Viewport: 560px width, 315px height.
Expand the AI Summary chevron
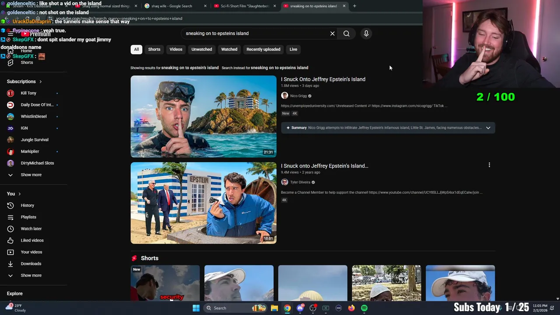(x=488, y=128)
